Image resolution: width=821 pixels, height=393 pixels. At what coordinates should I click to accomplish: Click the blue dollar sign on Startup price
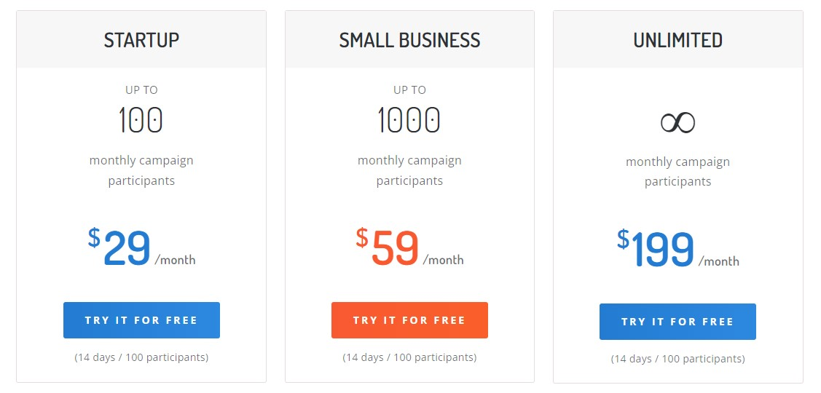point(94,237)
